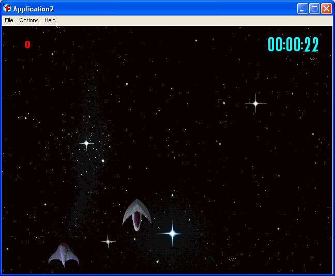Click the dark tail opening of the gray spaceship
The width and height of the screenshot is (335, 276).
coord(136,221)
